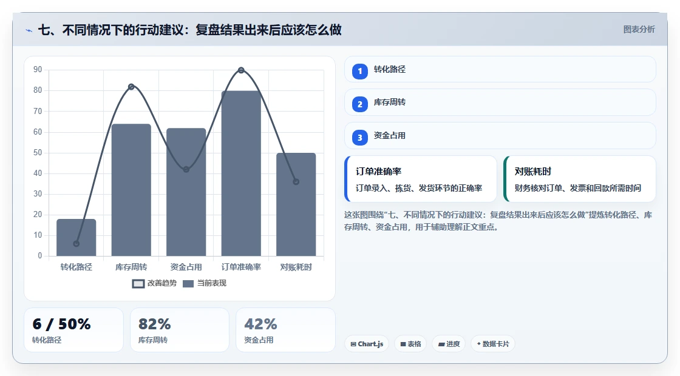Select the 转化路径 list item text
Screen dimensions: 680x376
[x=389, y=69]
